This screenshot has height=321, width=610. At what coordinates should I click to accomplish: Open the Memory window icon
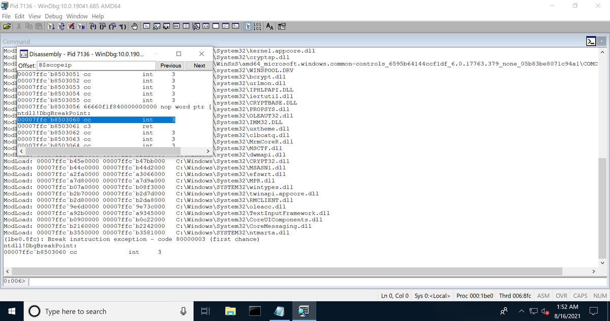[x=186, y=26]
